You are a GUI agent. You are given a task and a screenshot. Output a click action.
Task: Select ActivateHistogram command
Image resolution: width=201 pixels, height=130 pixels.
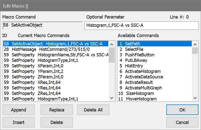tap(143, 71)
